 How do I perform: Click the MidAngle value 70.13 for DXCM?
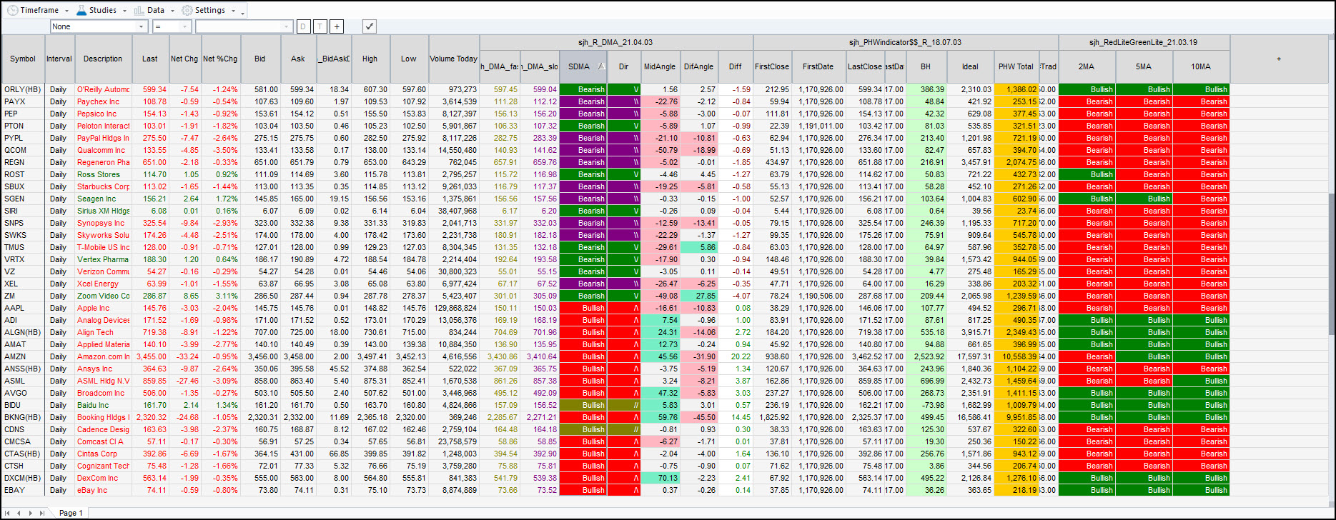(x=660, y=478)
